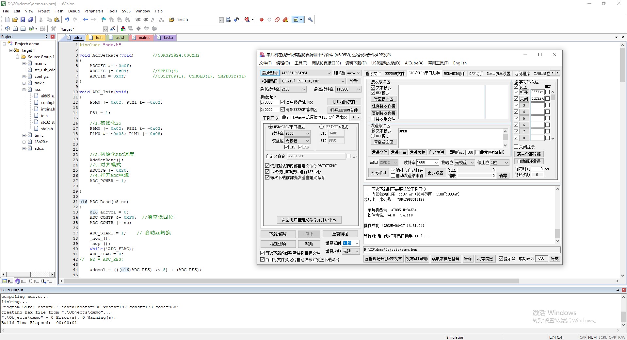Viewport: 627px width, 340px height.
Task: Click the OPEN send buffer text area
Action: coord(450,138)
